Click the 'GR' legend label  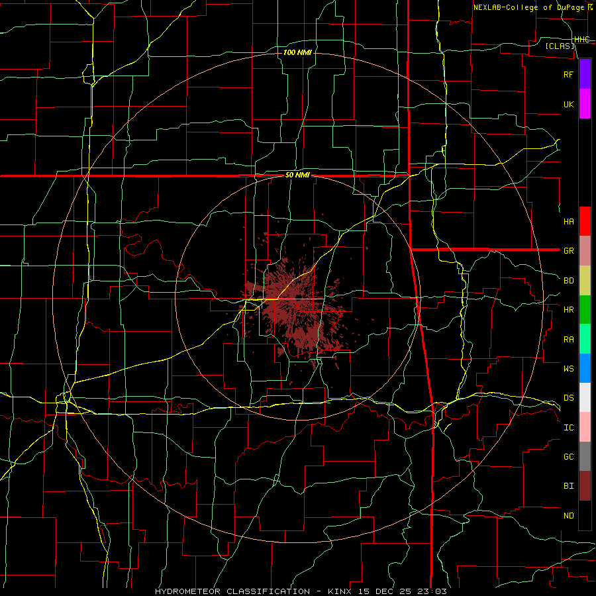point(569,251)
